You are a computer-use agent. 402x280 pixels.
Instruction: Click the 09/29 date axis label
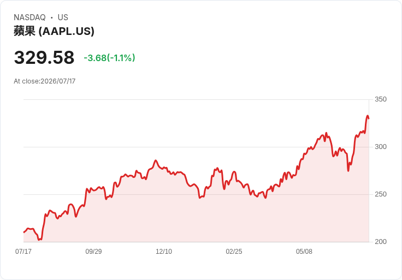click(x=93, y=251)
